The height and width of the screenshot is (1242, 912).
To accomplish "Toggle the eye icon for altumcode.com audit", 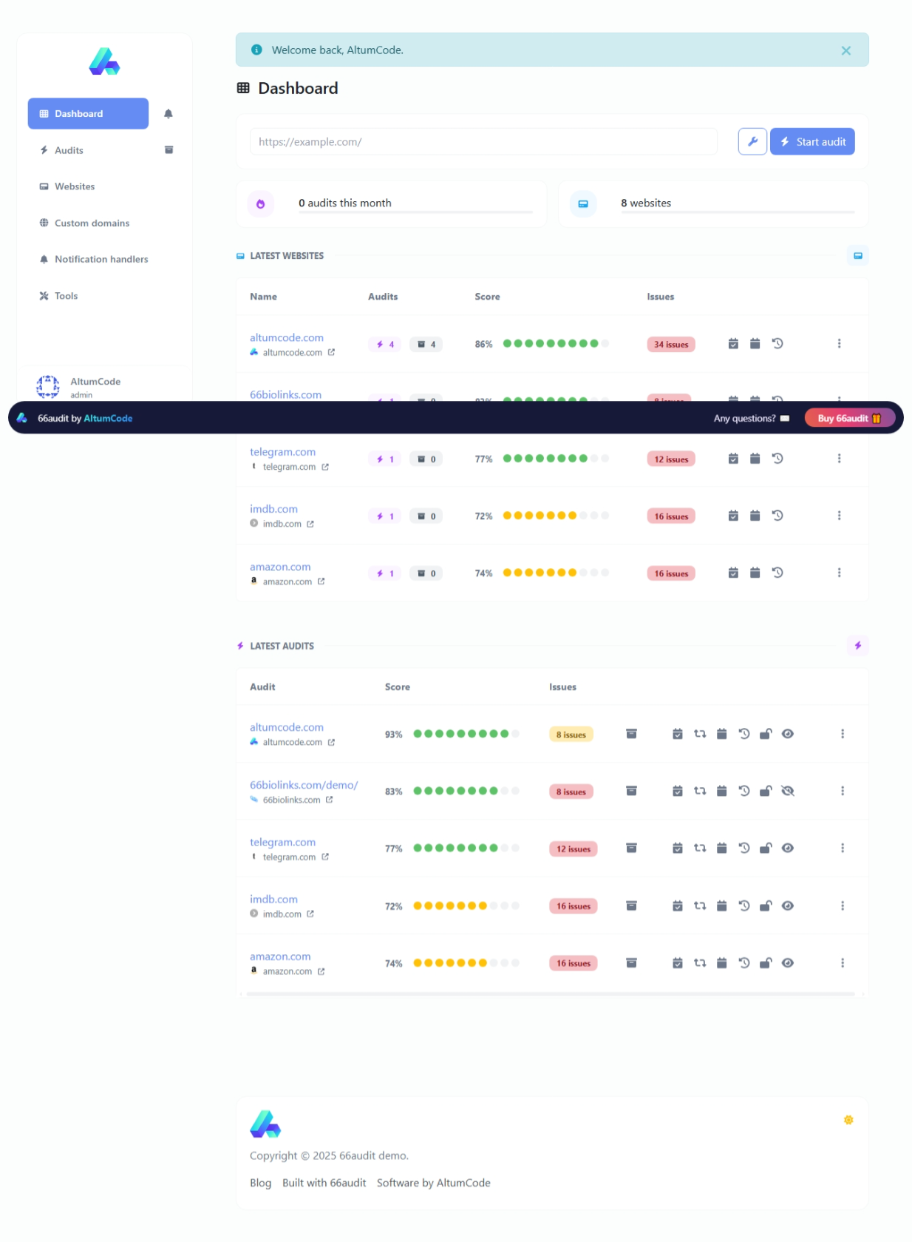I will [788, 734].
